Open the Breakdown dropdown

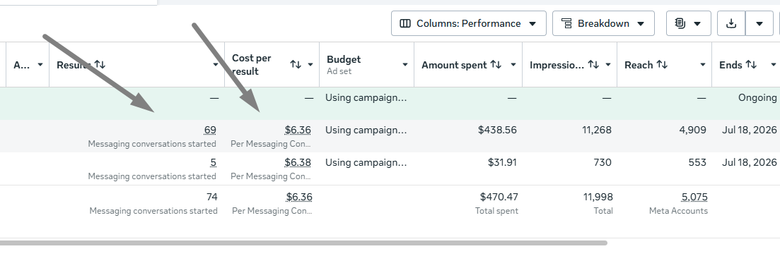(x=603, y=23)
